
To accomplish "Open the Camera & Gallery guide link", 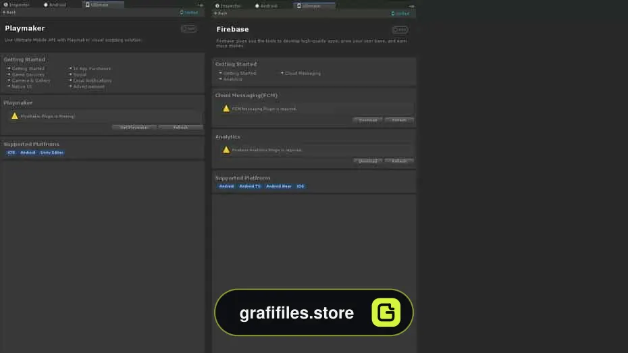I will 29,81.
